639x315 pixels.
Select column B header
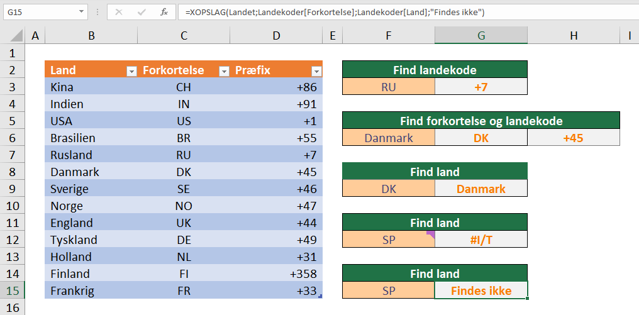[91, 36]
